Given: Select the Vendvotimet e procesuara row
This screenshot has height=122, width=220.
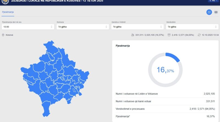Looking at the screenshot, I should click(165, 109).
